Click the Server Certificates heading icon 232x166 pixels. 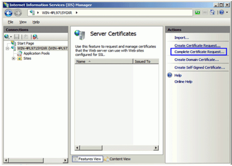tap(80, 35)
